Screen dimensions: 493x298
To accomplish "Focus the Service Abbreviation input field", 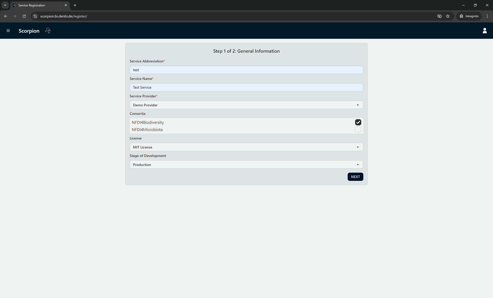I will [x=246, y=70].
